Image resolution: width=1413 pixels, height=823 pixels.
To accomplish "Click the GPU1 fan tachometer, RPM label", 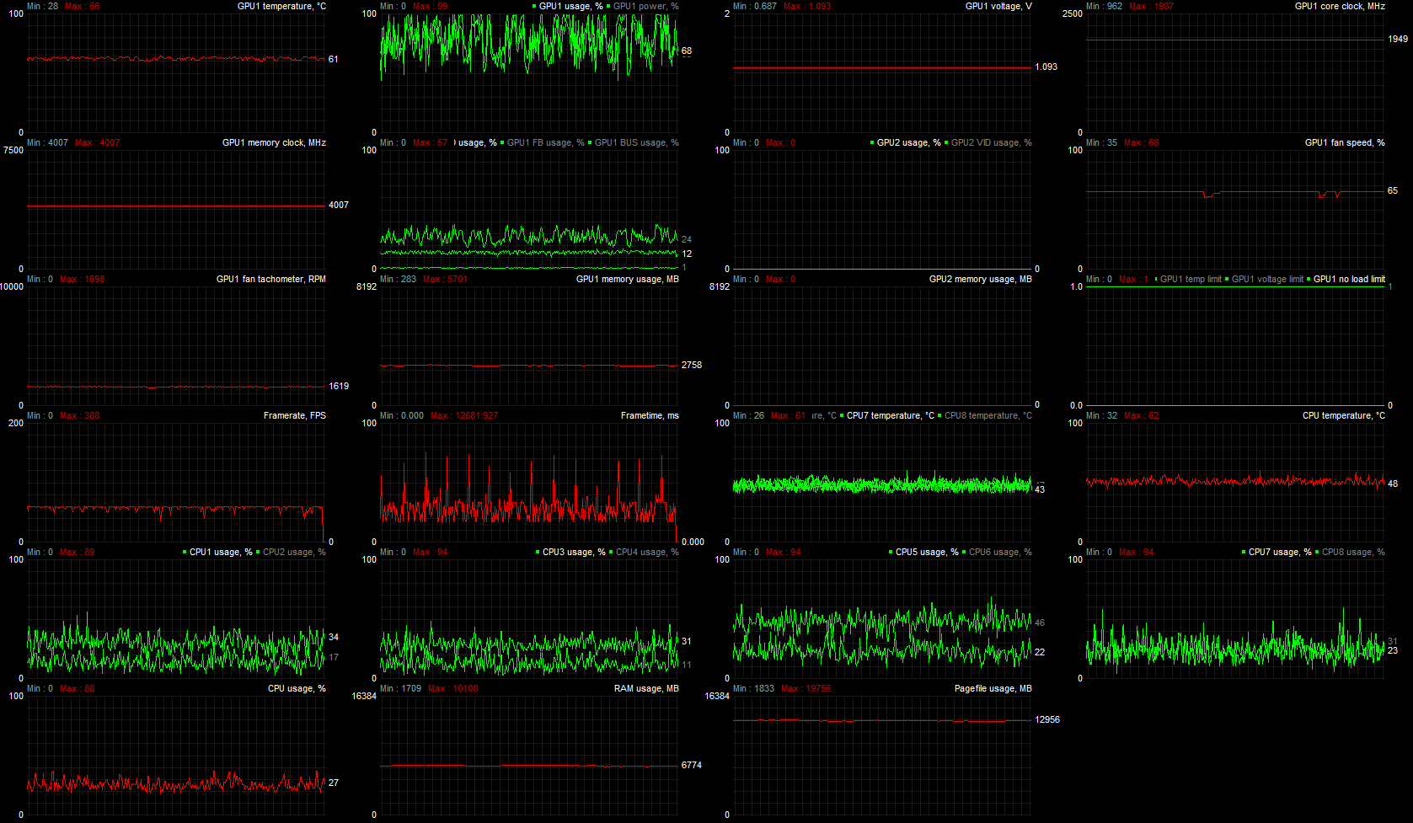I will click(x=270, y=280).
